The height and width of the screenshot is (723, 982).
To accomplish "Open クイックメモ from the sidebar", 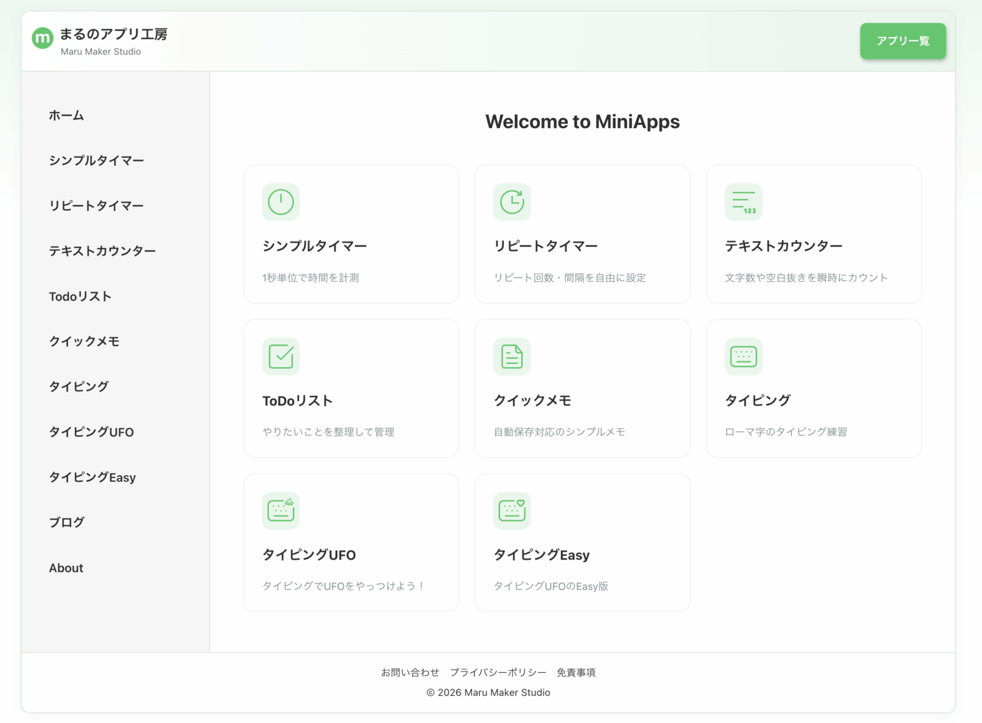I will click(x=85, y=341).
